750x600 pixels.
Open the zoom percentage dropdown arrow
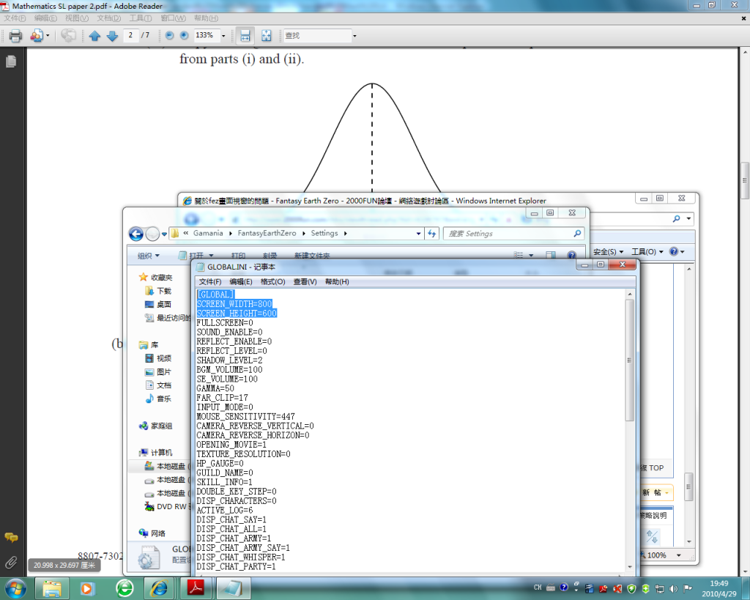(x=223, y=36)
